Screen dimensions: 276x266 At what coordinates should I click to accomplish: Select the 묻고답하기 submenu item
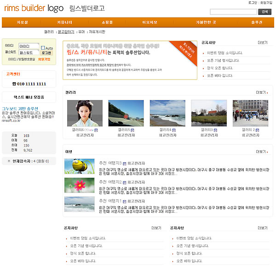[66, 32]
